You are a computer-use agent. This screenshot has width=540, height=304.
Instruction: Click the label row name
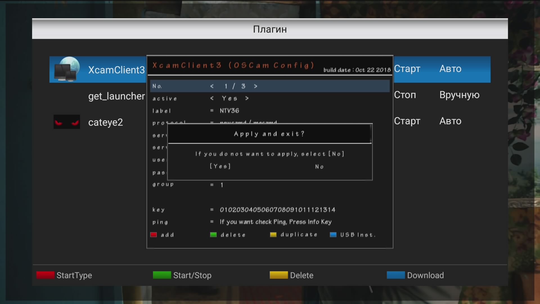click(162, 111)
